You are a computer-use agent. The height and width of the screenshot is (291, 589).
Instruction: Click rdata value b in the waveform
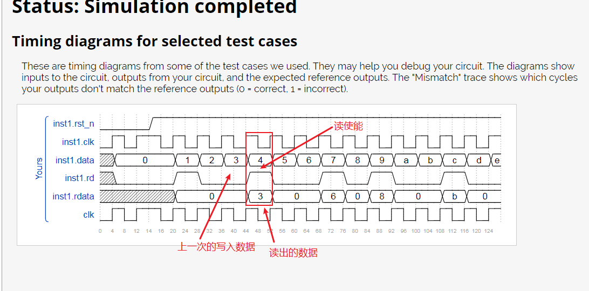click(455, 196)
